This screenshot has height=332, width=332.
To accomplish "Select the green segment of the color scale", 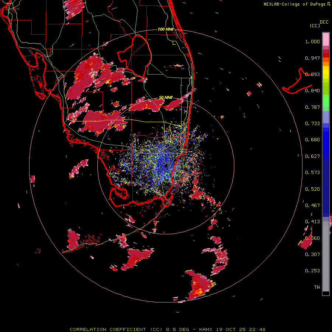I will click(326, 100).
